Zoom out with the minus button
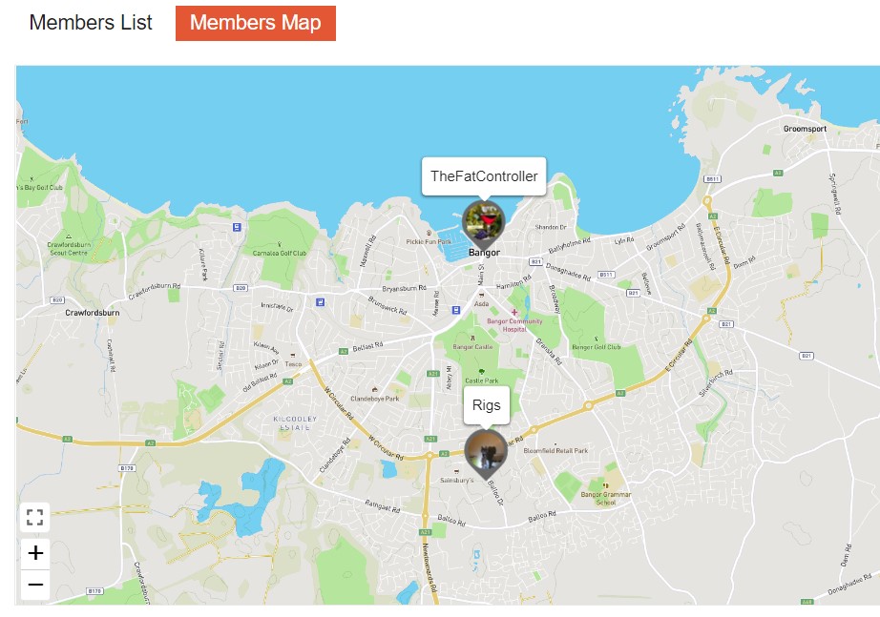The image size is (880, 617). click(x=35, y=584)
